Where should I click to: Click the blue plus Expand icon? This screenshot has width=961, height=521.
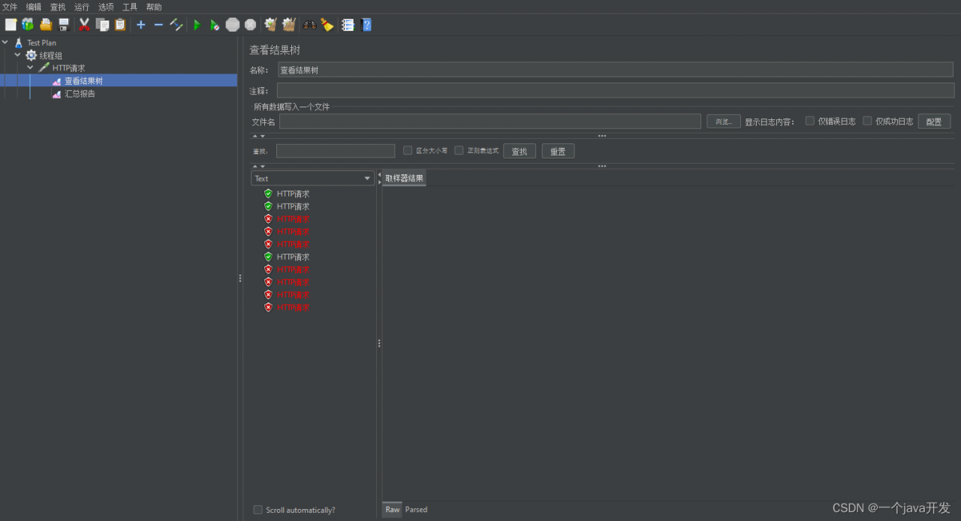pyautogui.click(x=140, y=25)
